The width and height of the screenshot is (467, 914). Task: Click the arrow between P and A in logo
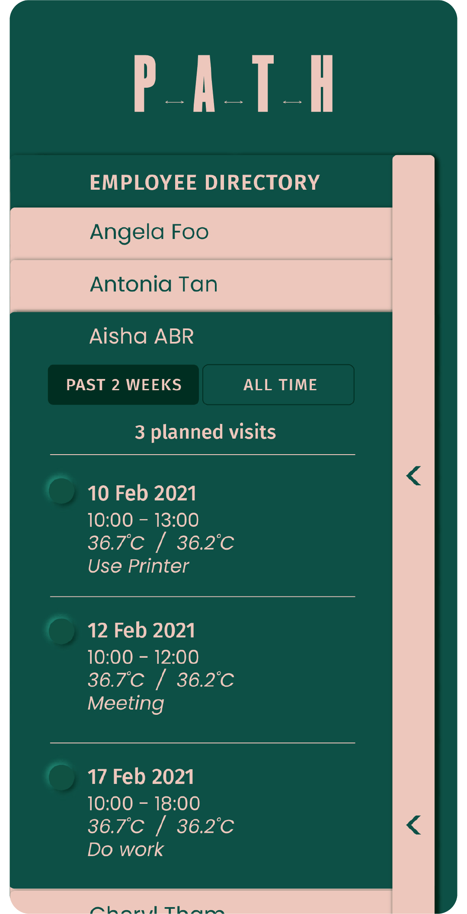(175, 102)
